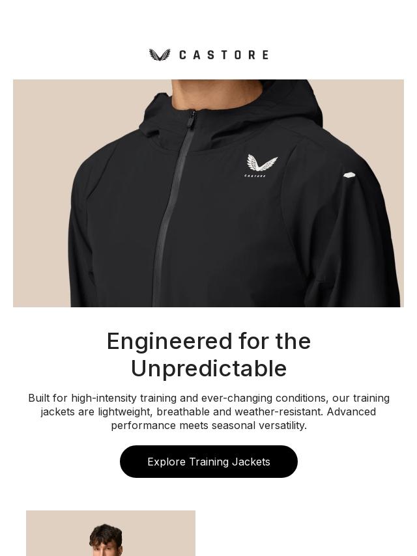Image resolution: width=417 pixels, height=556 pixels.
Task: Click the white reflective patch on jacket sleeve
Action: tap(350, 175)
